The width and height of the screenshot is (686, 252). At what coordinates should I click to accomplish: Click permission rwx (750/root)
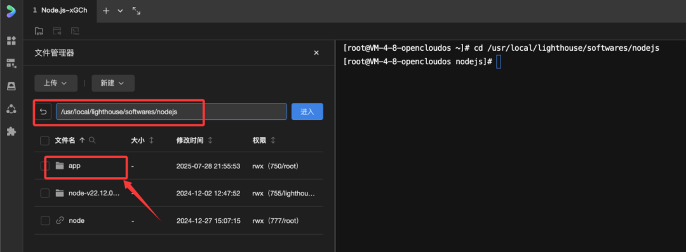click(x=276, y=166)
